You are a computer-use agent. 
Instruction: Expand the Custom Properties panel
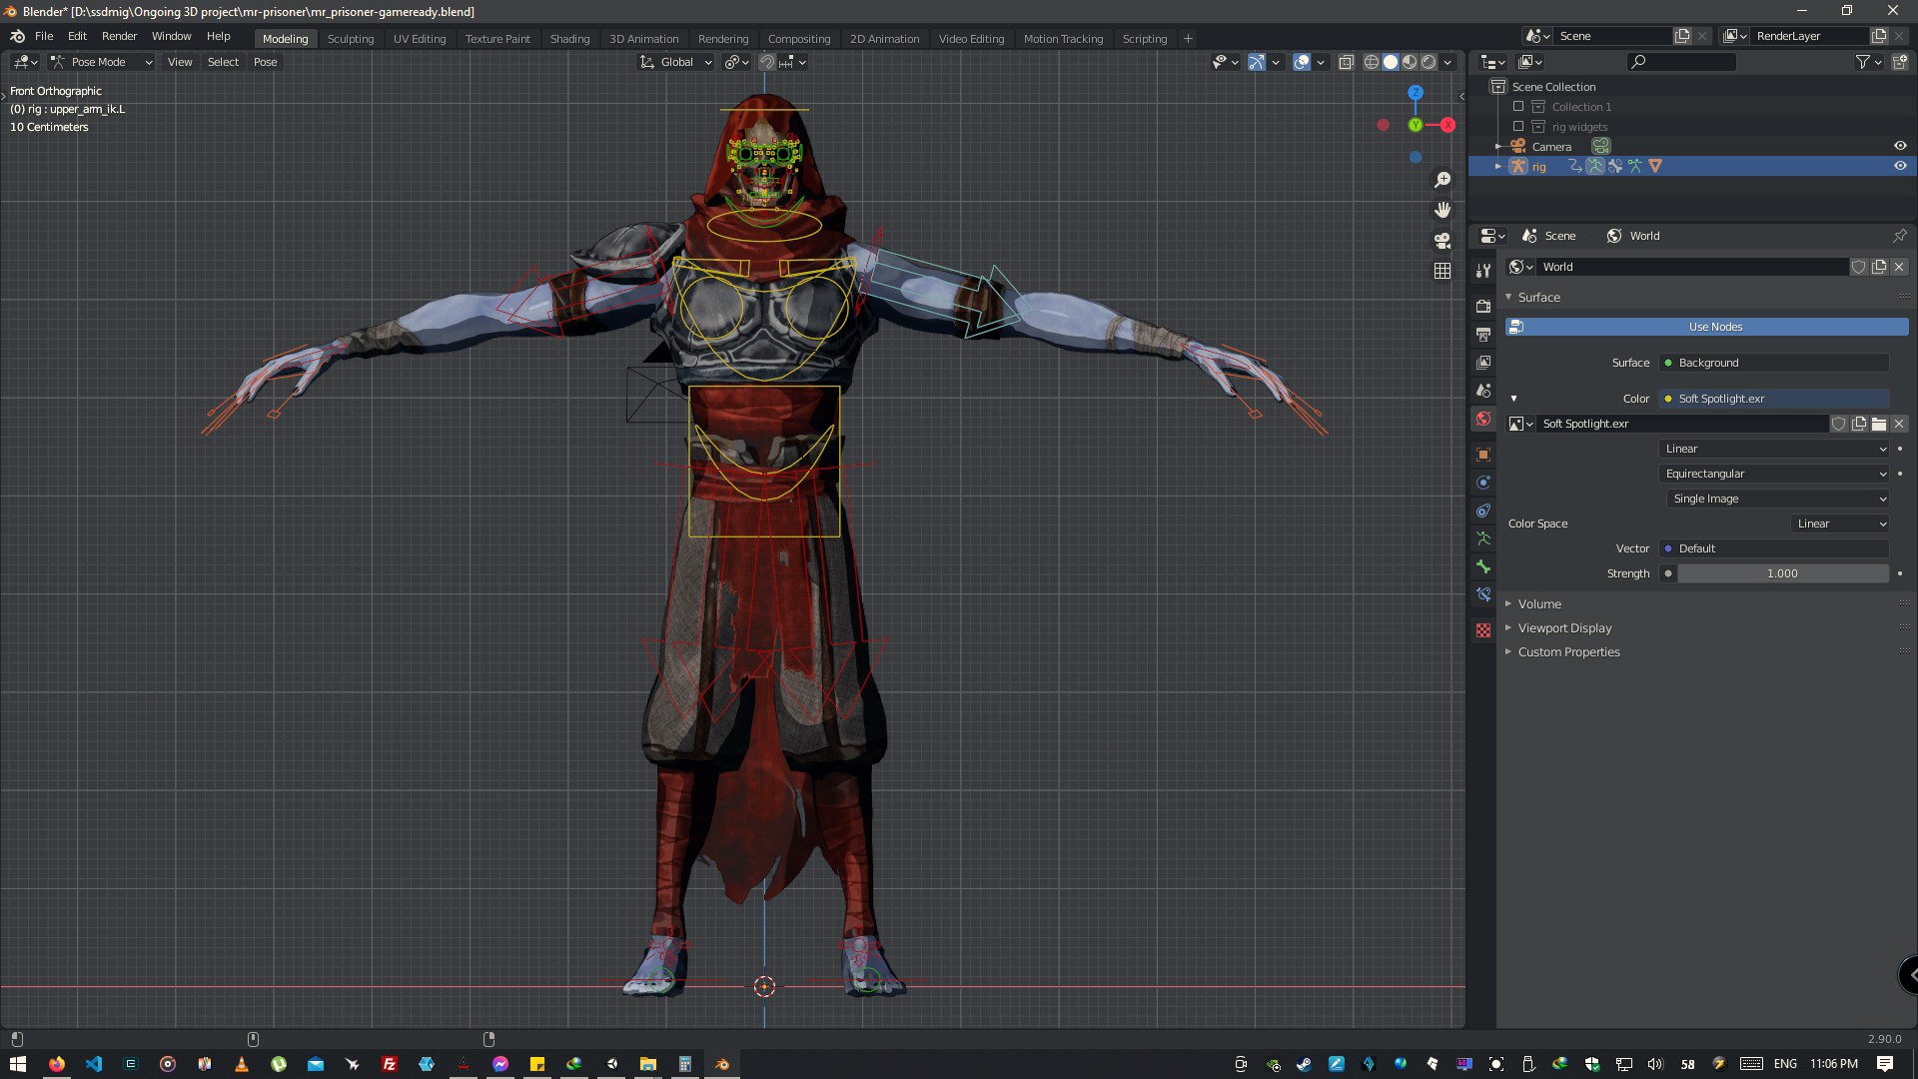click(1568, 651)
